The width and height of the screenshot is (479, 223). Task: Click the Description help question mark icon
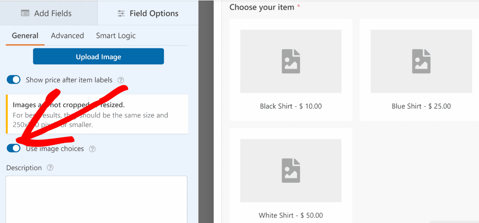point(50,168)
